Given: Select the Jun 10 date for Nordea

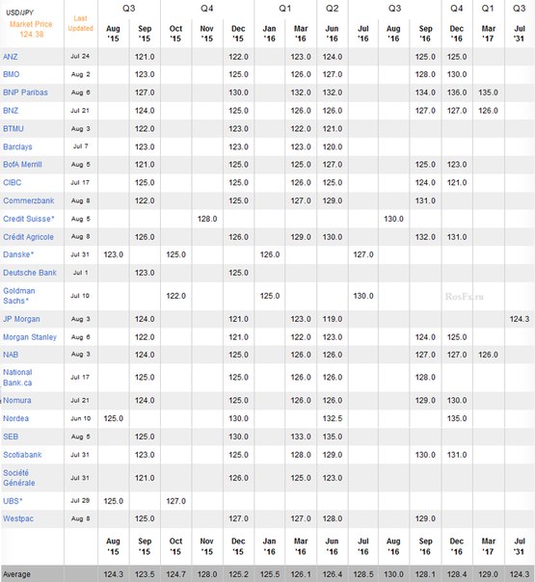Looking at the screenshot, I should [81, 419].
